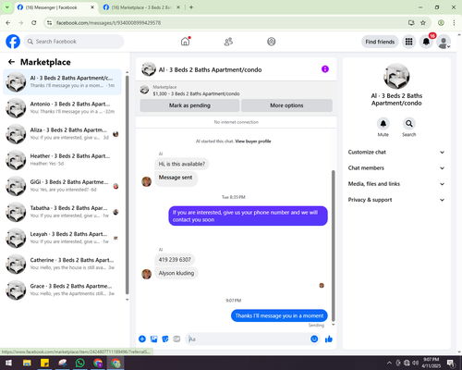Image resolution: width=462 pixels, height=370 pixels.
Task: Click Mark as pending button
Action: (x=189, y=105)
